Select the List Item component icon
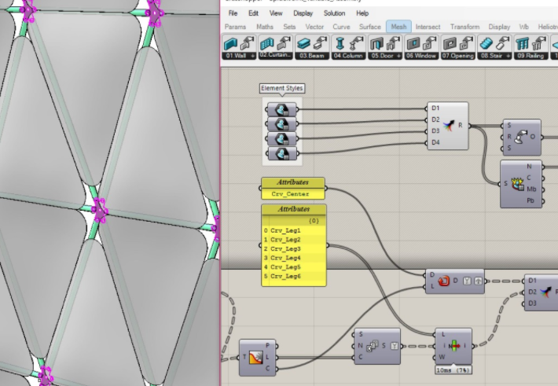 pyautogui.click(x=454, y=346)
